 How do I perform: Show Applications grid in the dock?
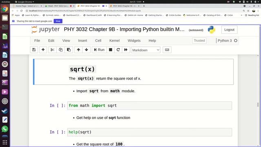pos(5,143)
